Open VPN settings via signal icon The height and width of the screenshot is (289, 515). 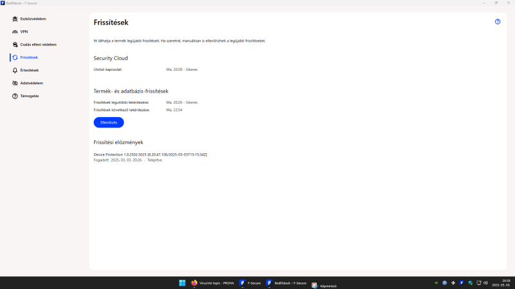(x=15, y=32)
